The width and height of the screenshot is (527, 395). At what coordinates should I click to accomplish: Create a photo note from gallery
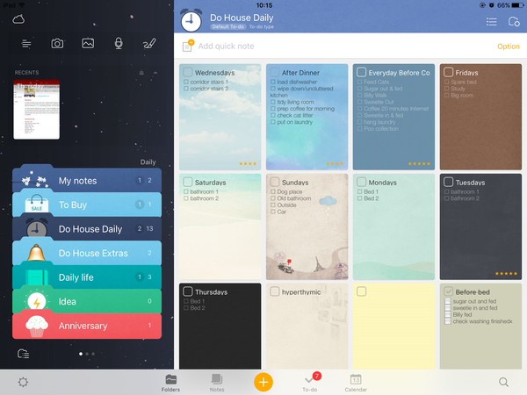point(88,43)
